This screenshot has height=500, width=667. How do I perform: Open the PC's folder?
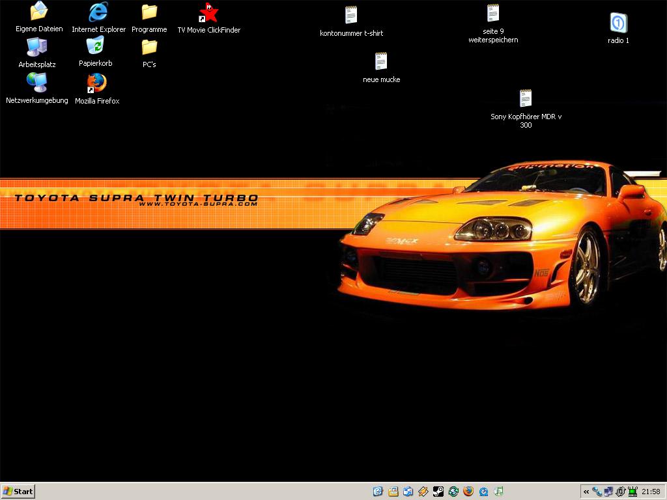tap(149, 47)
